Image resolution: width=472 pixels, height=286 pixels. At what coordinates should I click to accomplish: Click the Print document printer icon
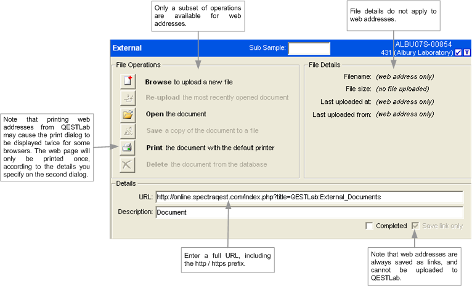point(127,148)
